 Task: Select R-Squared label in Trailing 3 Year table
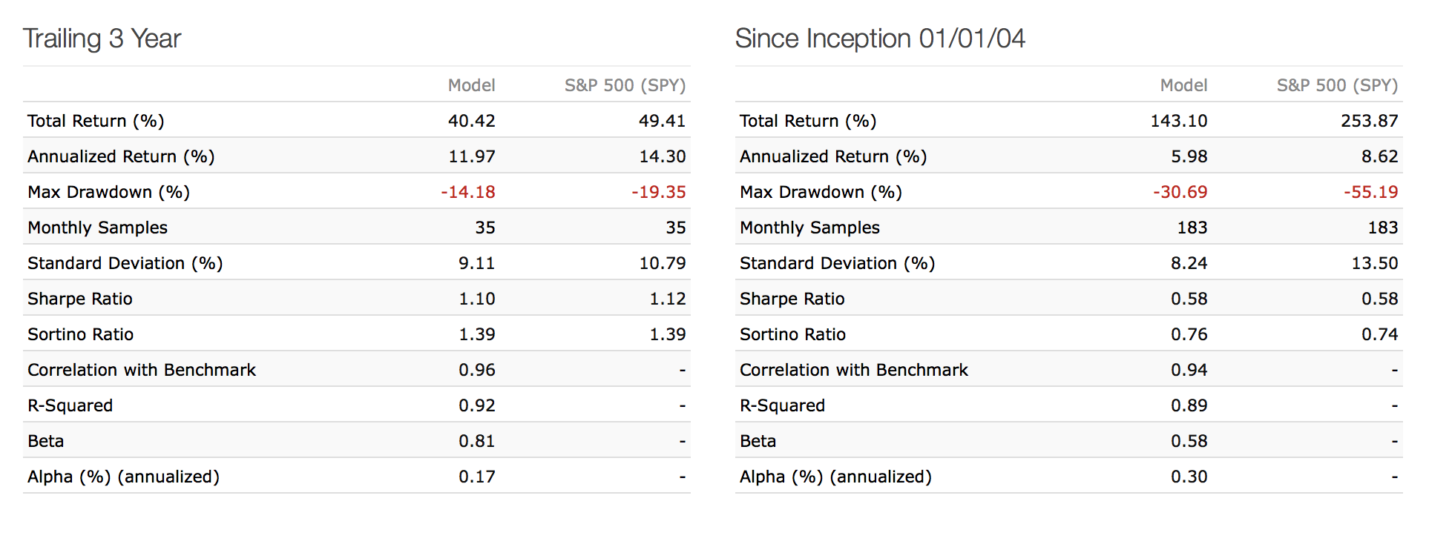point(70,405)
